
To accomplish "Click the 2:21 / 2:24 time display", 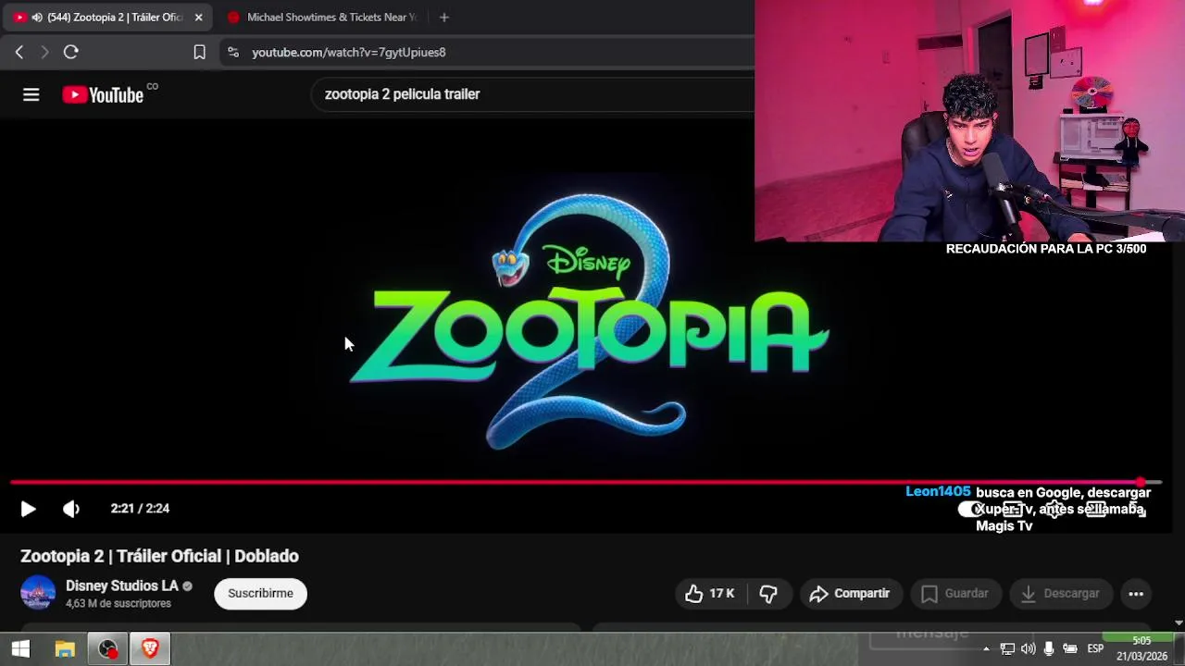I will tap(140, 509).
